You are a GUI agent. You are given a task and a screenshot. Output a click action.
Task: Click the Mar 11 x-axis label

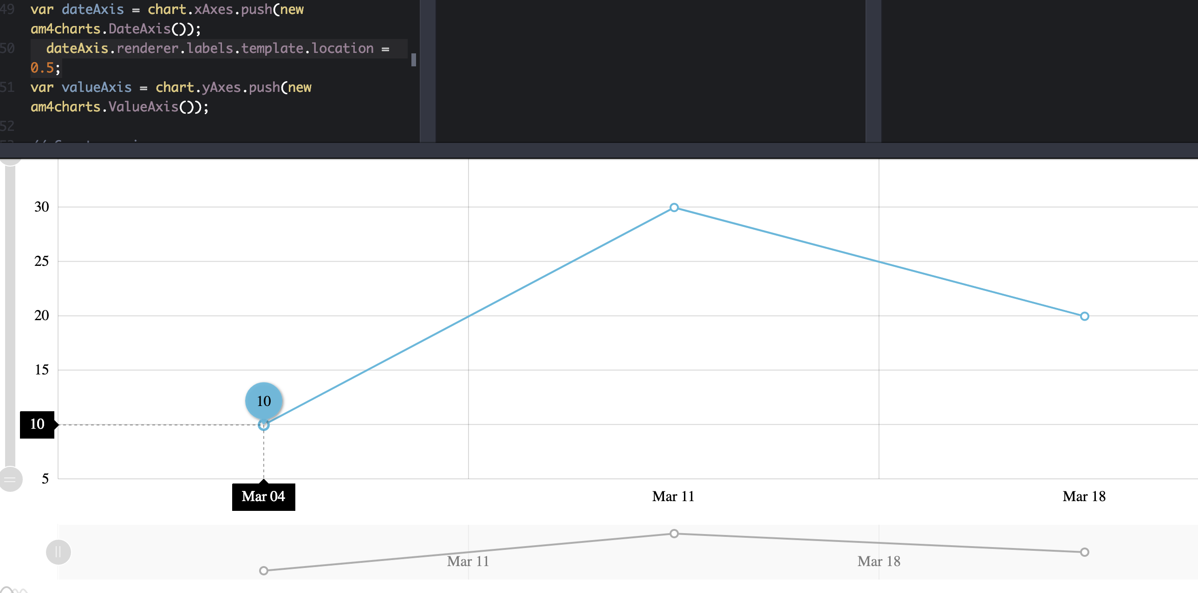[673, 496]
